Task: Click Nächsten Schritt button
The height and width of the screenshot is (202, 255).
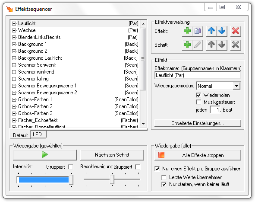Action: [x=112, y=155]
